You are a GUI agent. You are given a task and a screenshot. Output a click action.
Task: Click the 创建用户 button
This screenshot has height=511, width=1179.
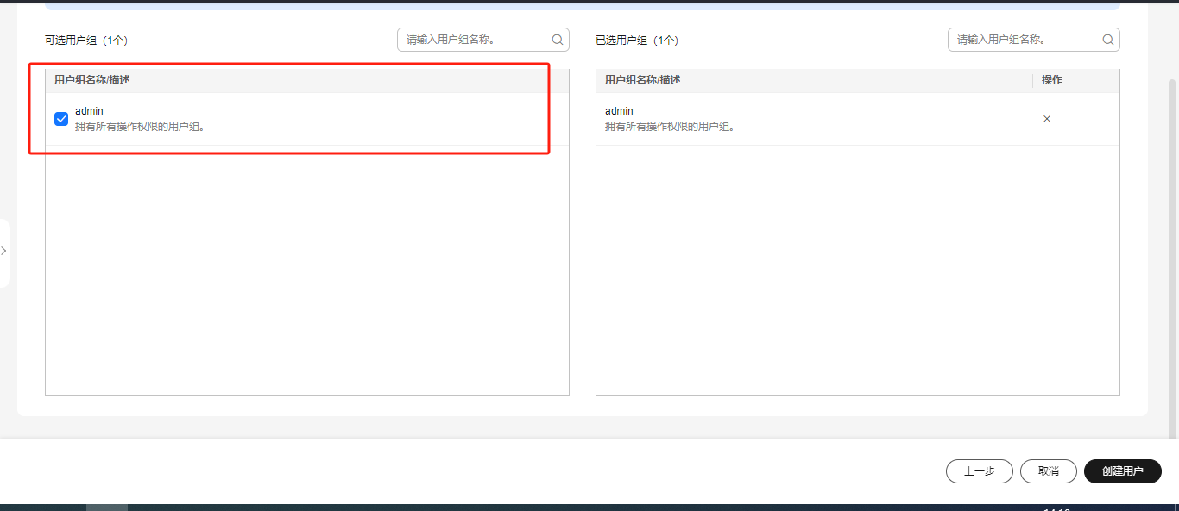1122,471
